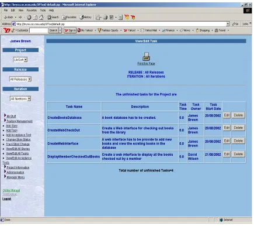Go back using the Back toolbar button
Image resolution: width=254 pixels, height=226 pixels.
click(9, 18)
